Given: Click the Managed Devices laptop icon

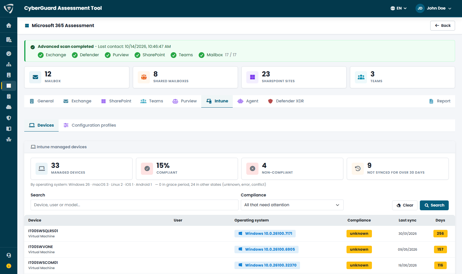Looking at the screenshot, I should click(x=42, y=169).
